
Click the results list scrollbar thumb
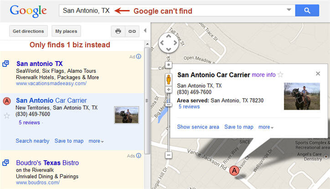click(147, 101)
